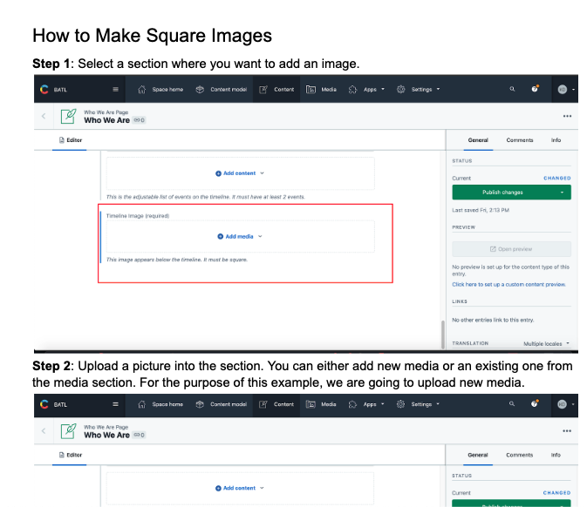The width and height of the screenshot is (587, 507).
Task: Click custom content preview setup link
Action: click(509, 285)
